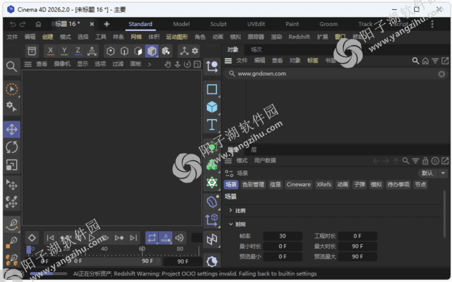Open the 默认 dropdown arrow

[443, 173]
